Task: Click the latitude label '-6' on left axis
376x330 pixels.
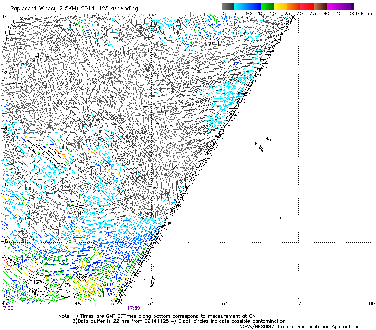Action: click(5, 185)
